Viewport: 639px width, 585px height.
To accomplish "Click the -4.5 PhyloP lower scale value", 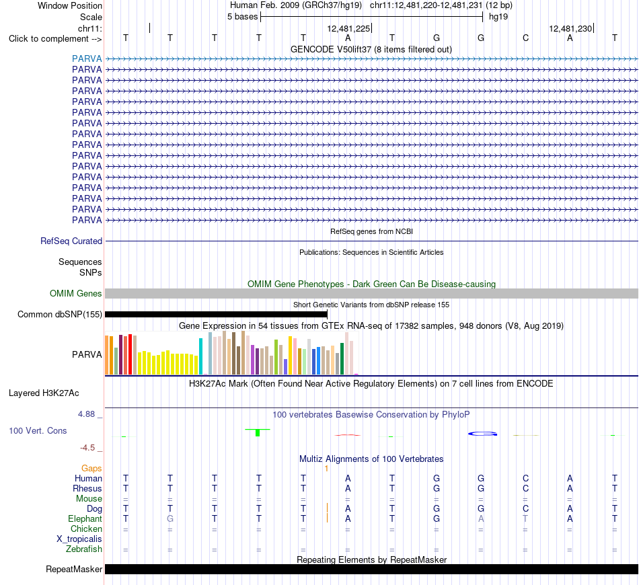I will pos(87,448).
